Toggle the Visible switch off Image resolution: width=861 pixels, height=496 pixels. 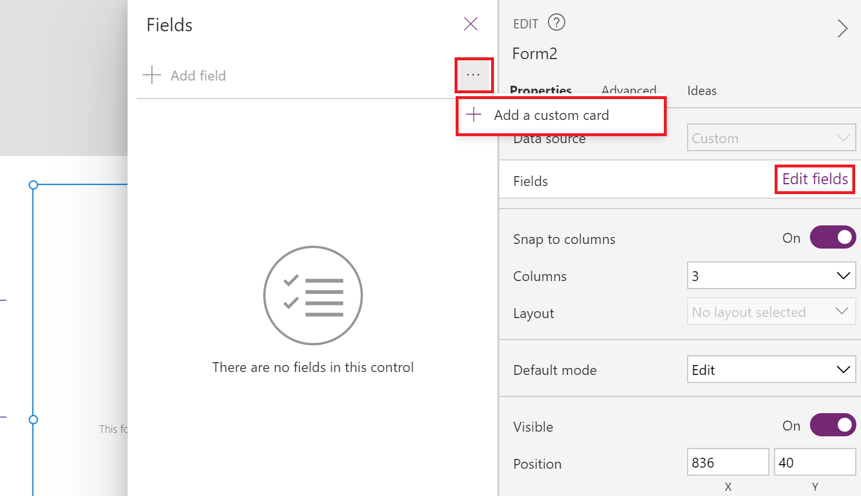pyautogui.click(x=833, y=425)
